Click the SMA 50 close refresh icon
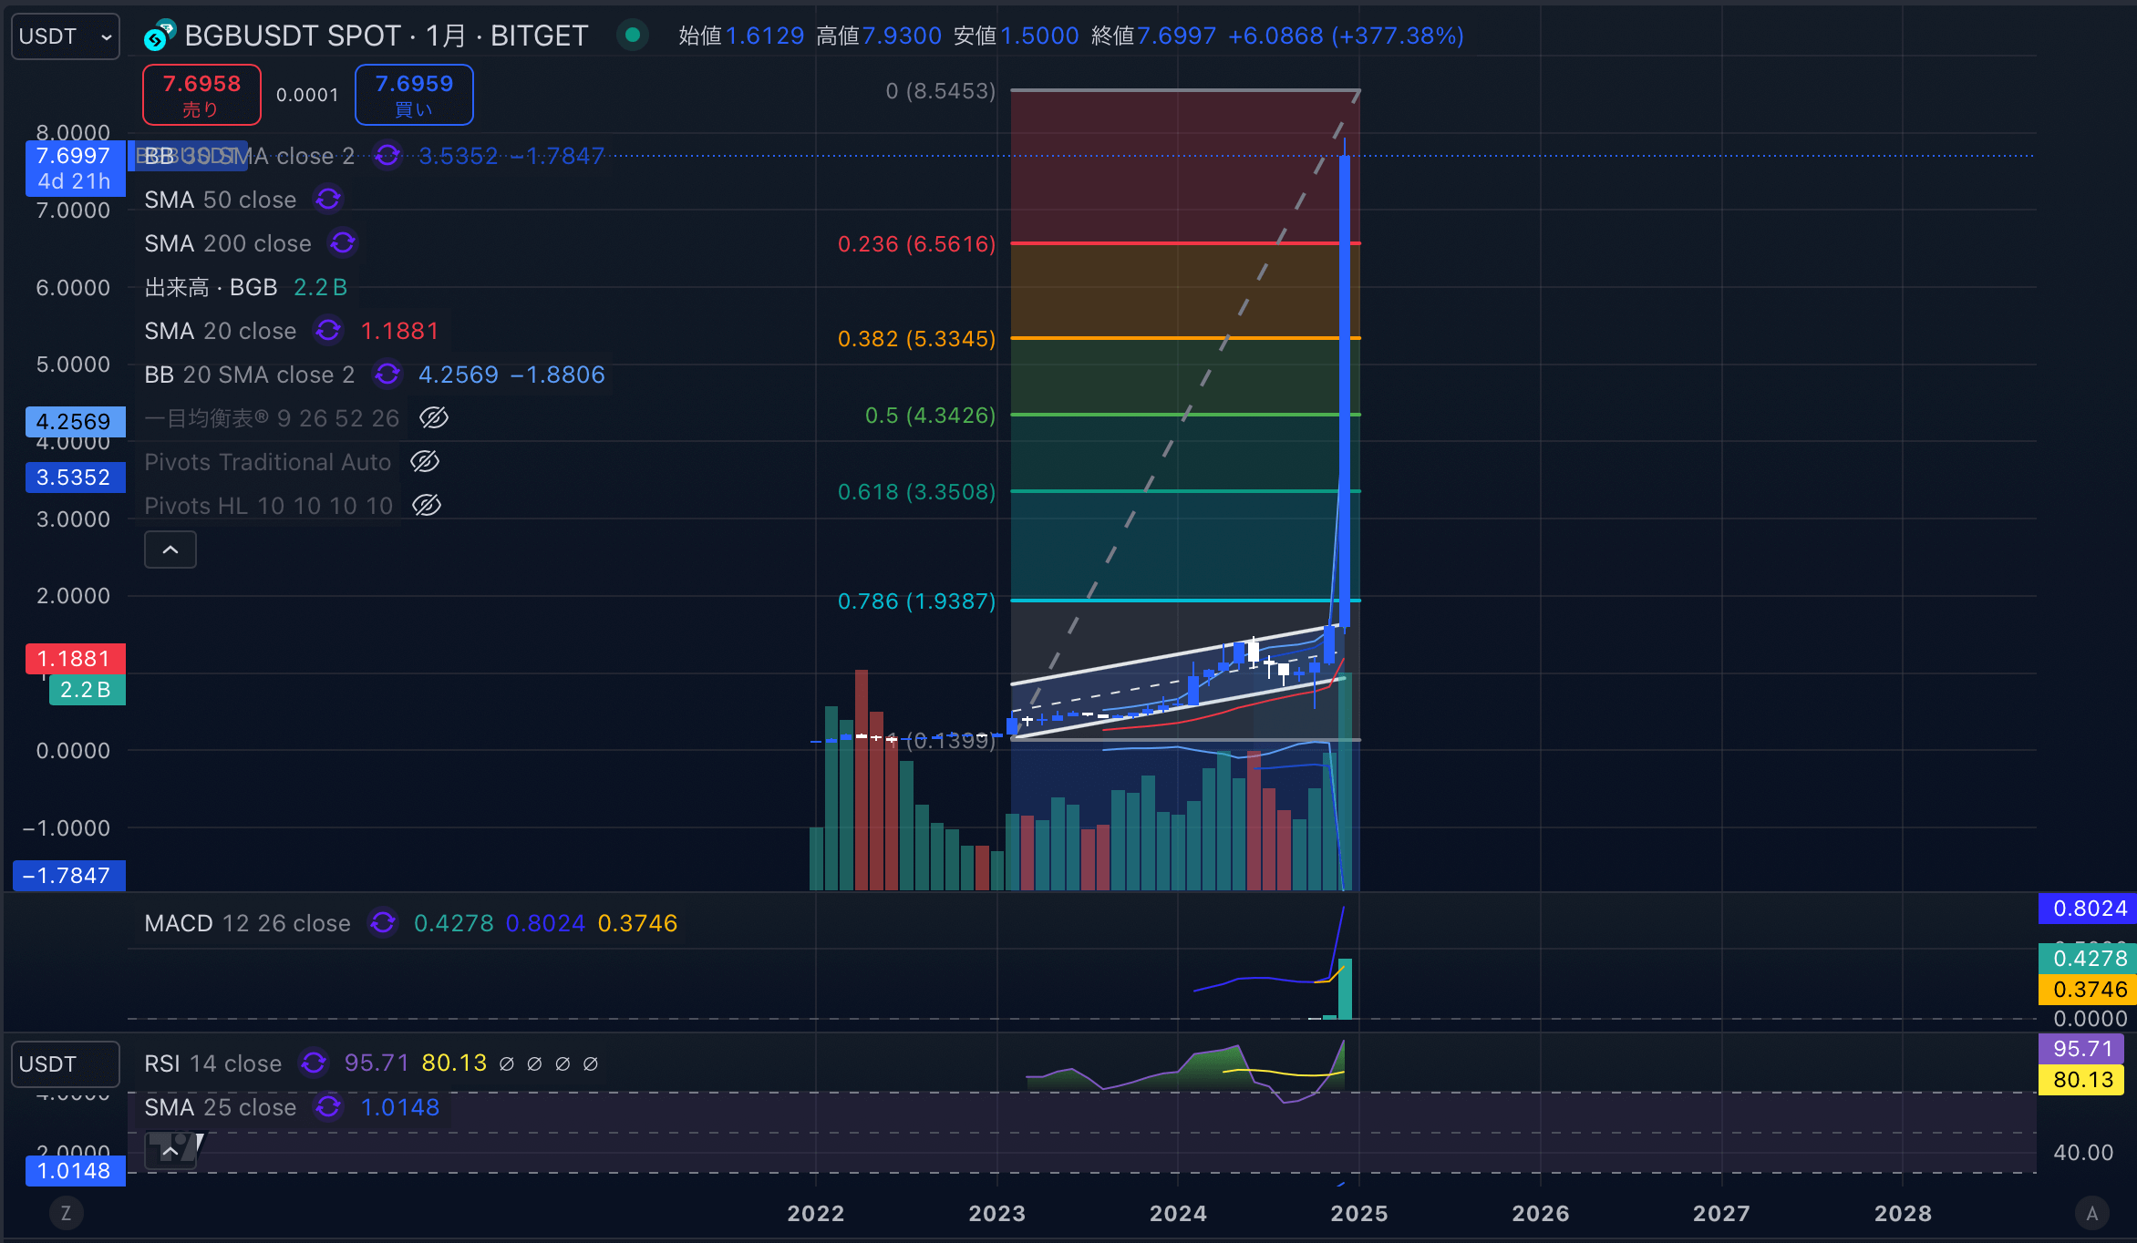This screenshot has height=1243, width=2137. point(328,200)
